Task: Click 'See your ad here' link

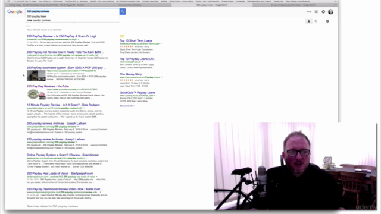Action: [x=127, y=106]
